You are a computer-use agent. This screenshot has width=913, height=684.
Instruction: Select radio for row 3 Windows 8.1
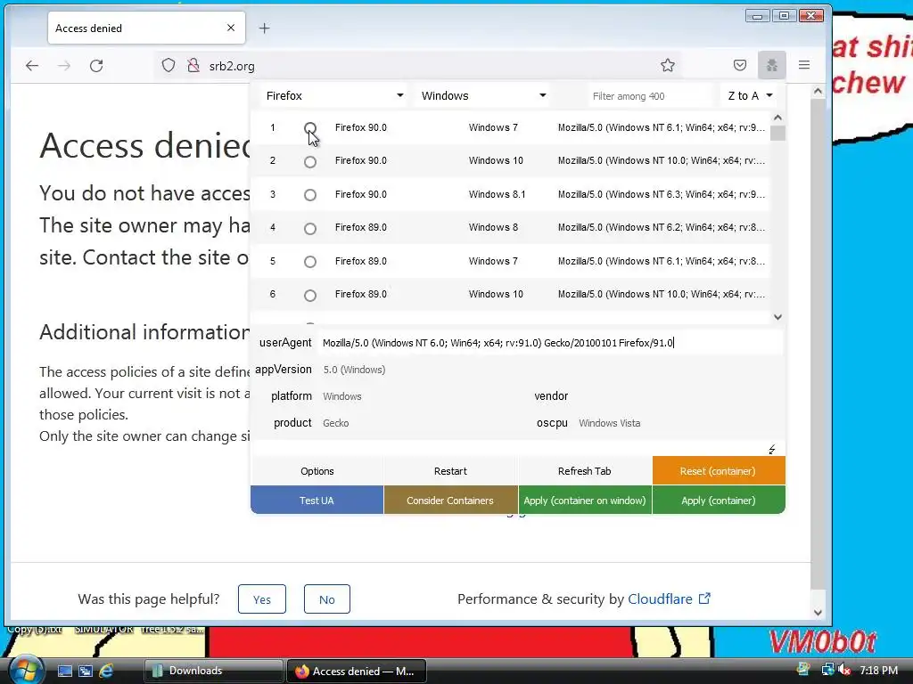click(x=310, y=195)
